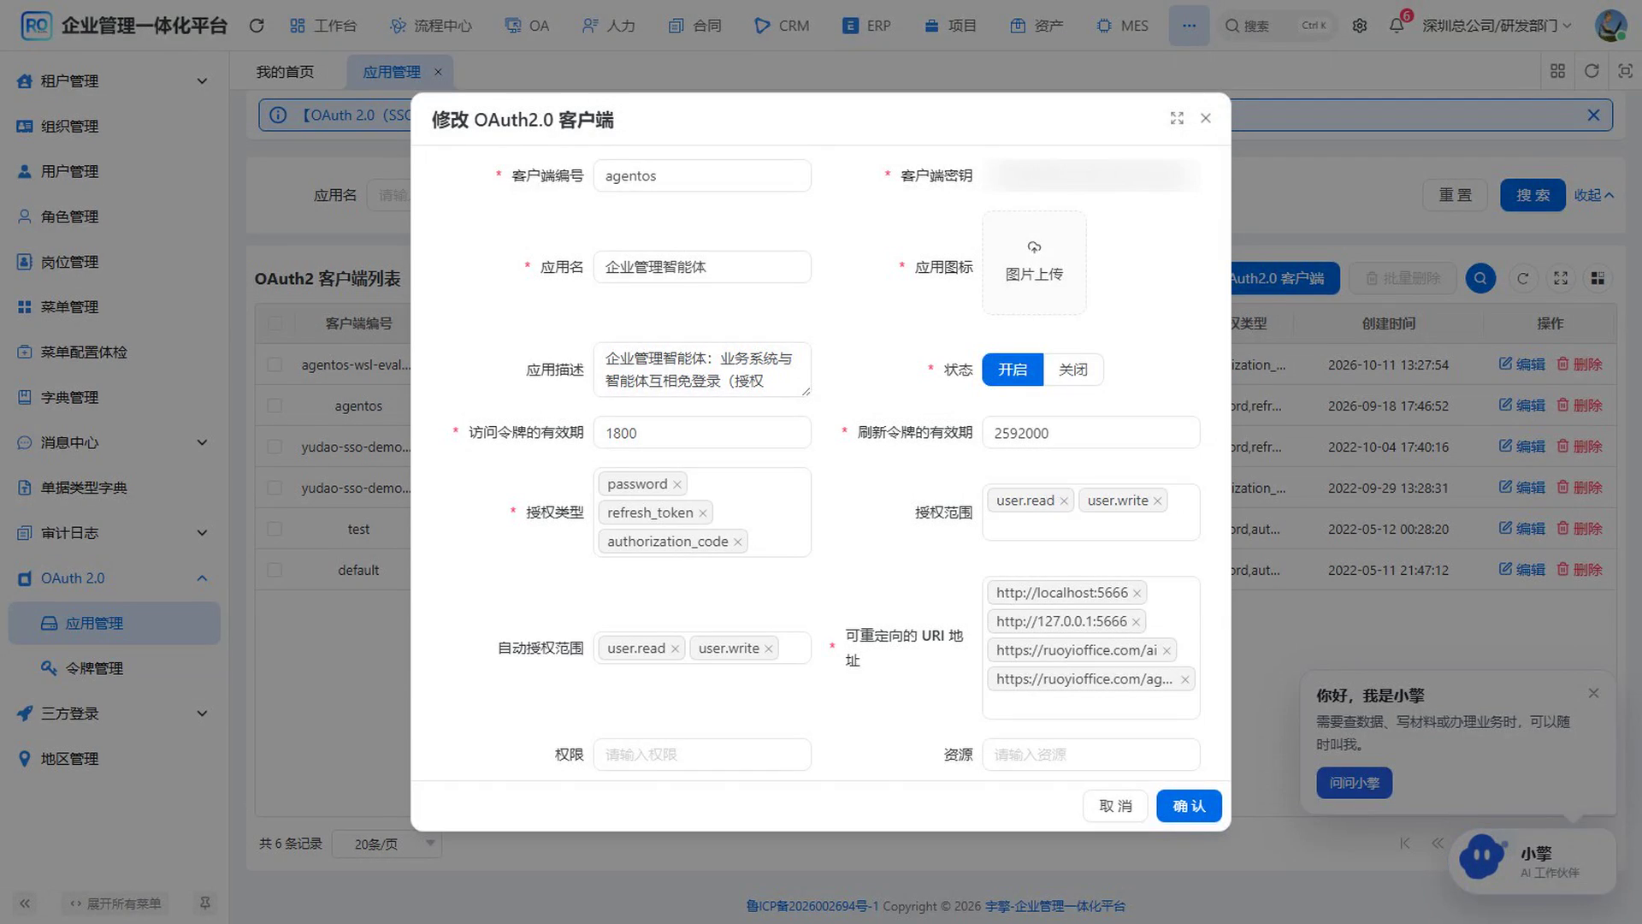The width and height of the screenshot is (1642, 924).
Task: Toggle the select-all checkbox in table header
Action: 275,323
